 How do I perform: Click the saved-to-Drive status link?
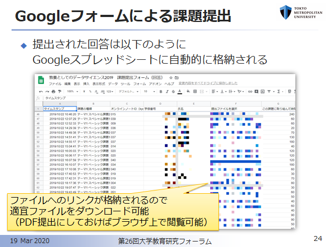click(208, 83)
